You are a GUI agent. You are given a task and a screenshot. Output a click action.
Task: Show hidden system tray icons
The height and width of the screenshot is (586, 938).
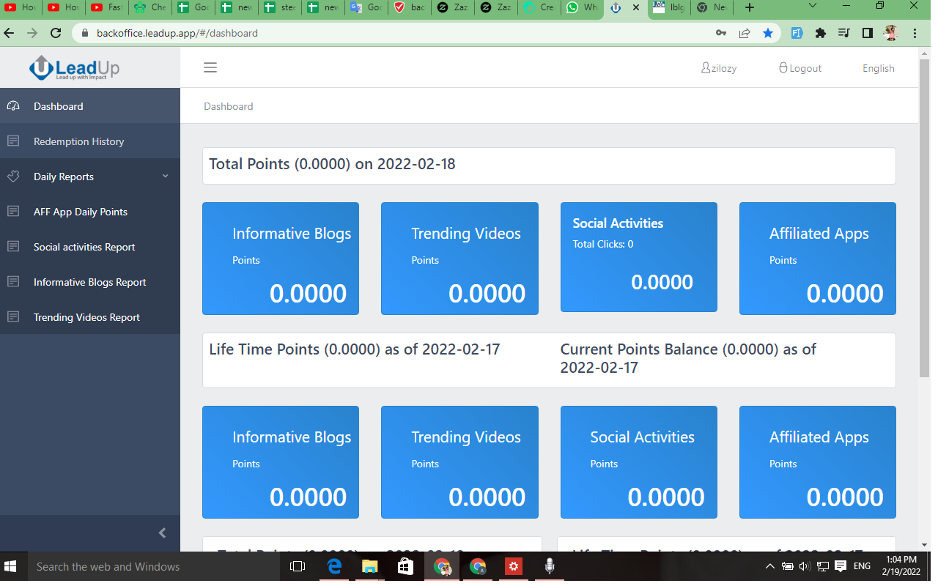770,566
